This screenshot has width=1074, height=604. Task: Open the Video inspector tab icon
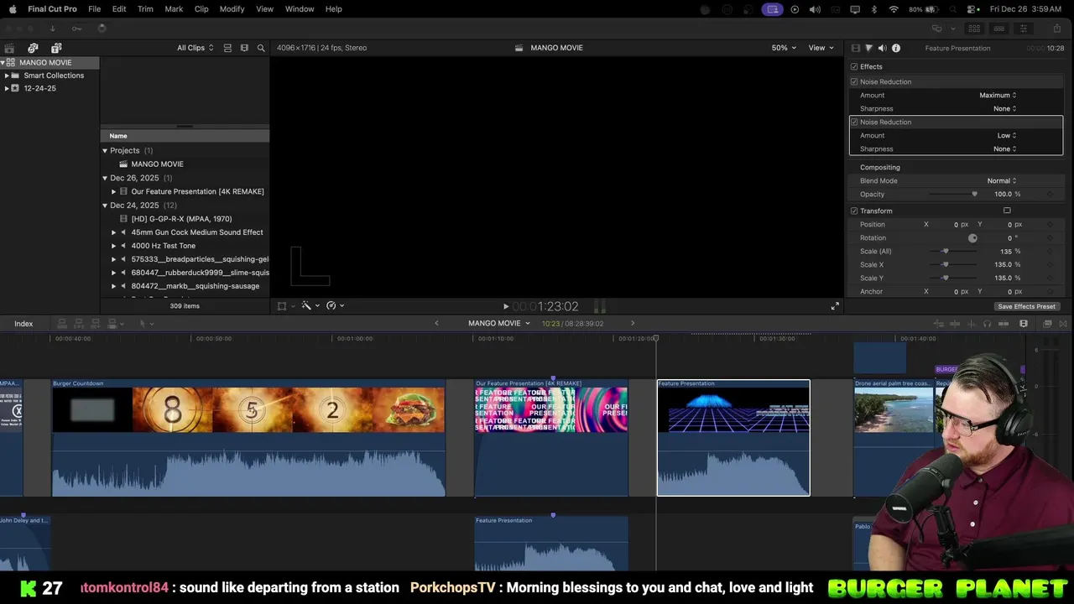pos(855,48)
